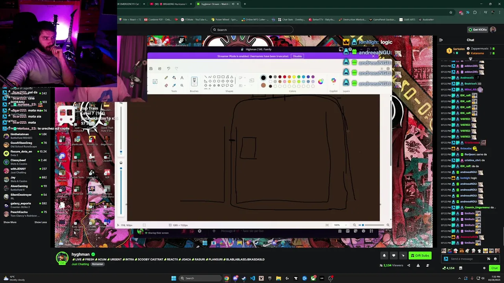The width and height of the screenshot is (504, 283).
Task: Open Chrome from the taskbar
Action: pyautogui.click(x=226, y=278)
